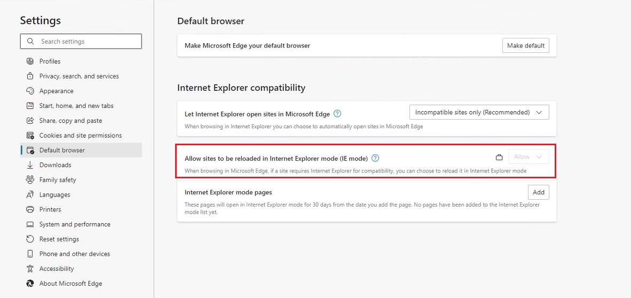Select the Default browser sidebar item
The width and height of the screenshot is (631, 298).
81,150
